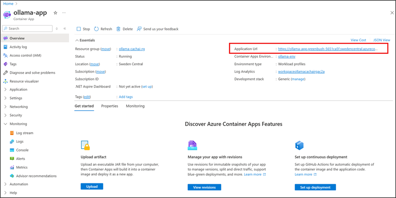The image size is (396, 198).
Task: Collapse the Essentials section
Action: coord(77,40)
